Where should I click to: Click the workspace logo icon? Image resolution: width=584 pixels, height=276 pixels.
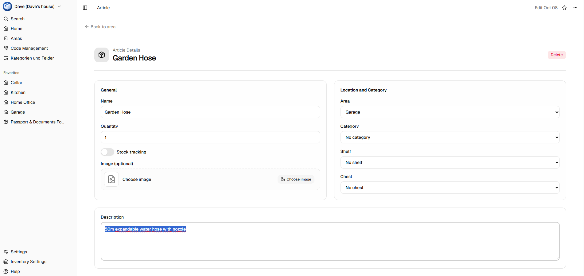[x=7, y=6]
